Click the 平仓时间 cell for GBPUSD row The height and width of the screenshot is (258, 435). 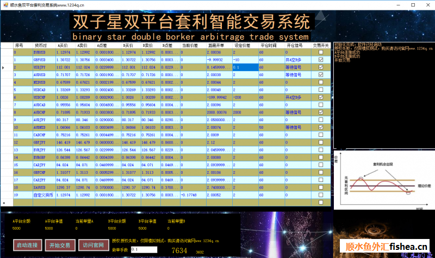[271, 60]
